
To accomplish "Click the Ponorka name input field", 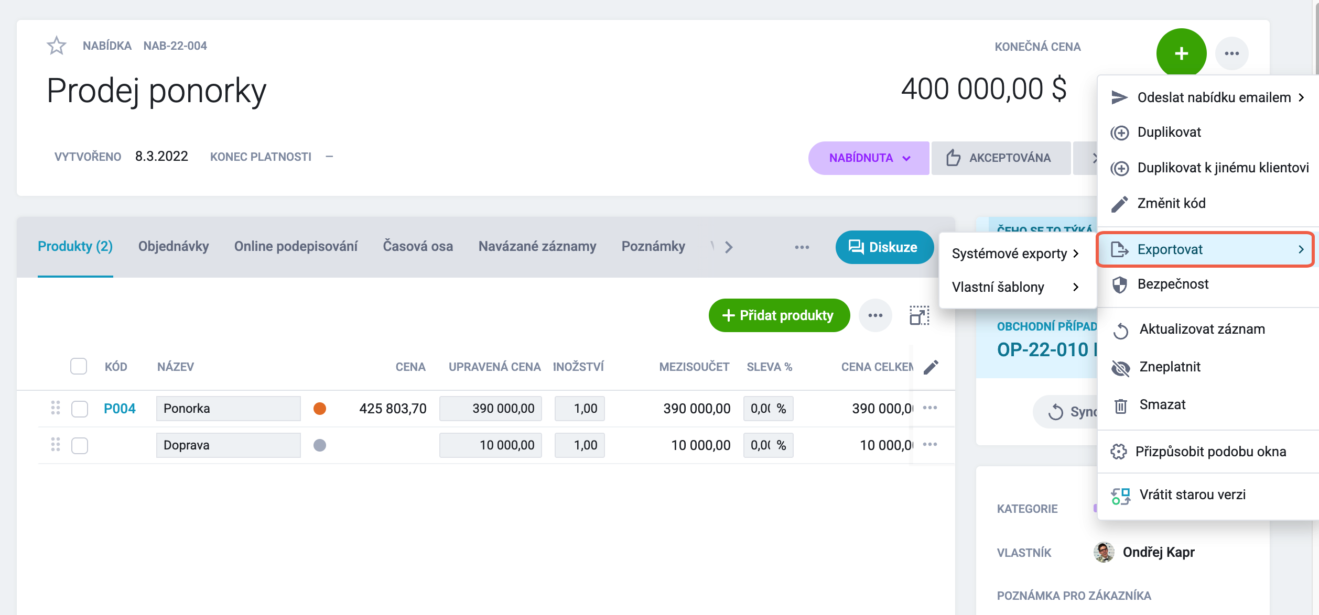I will pyautogui.click(x=229, y=409).
